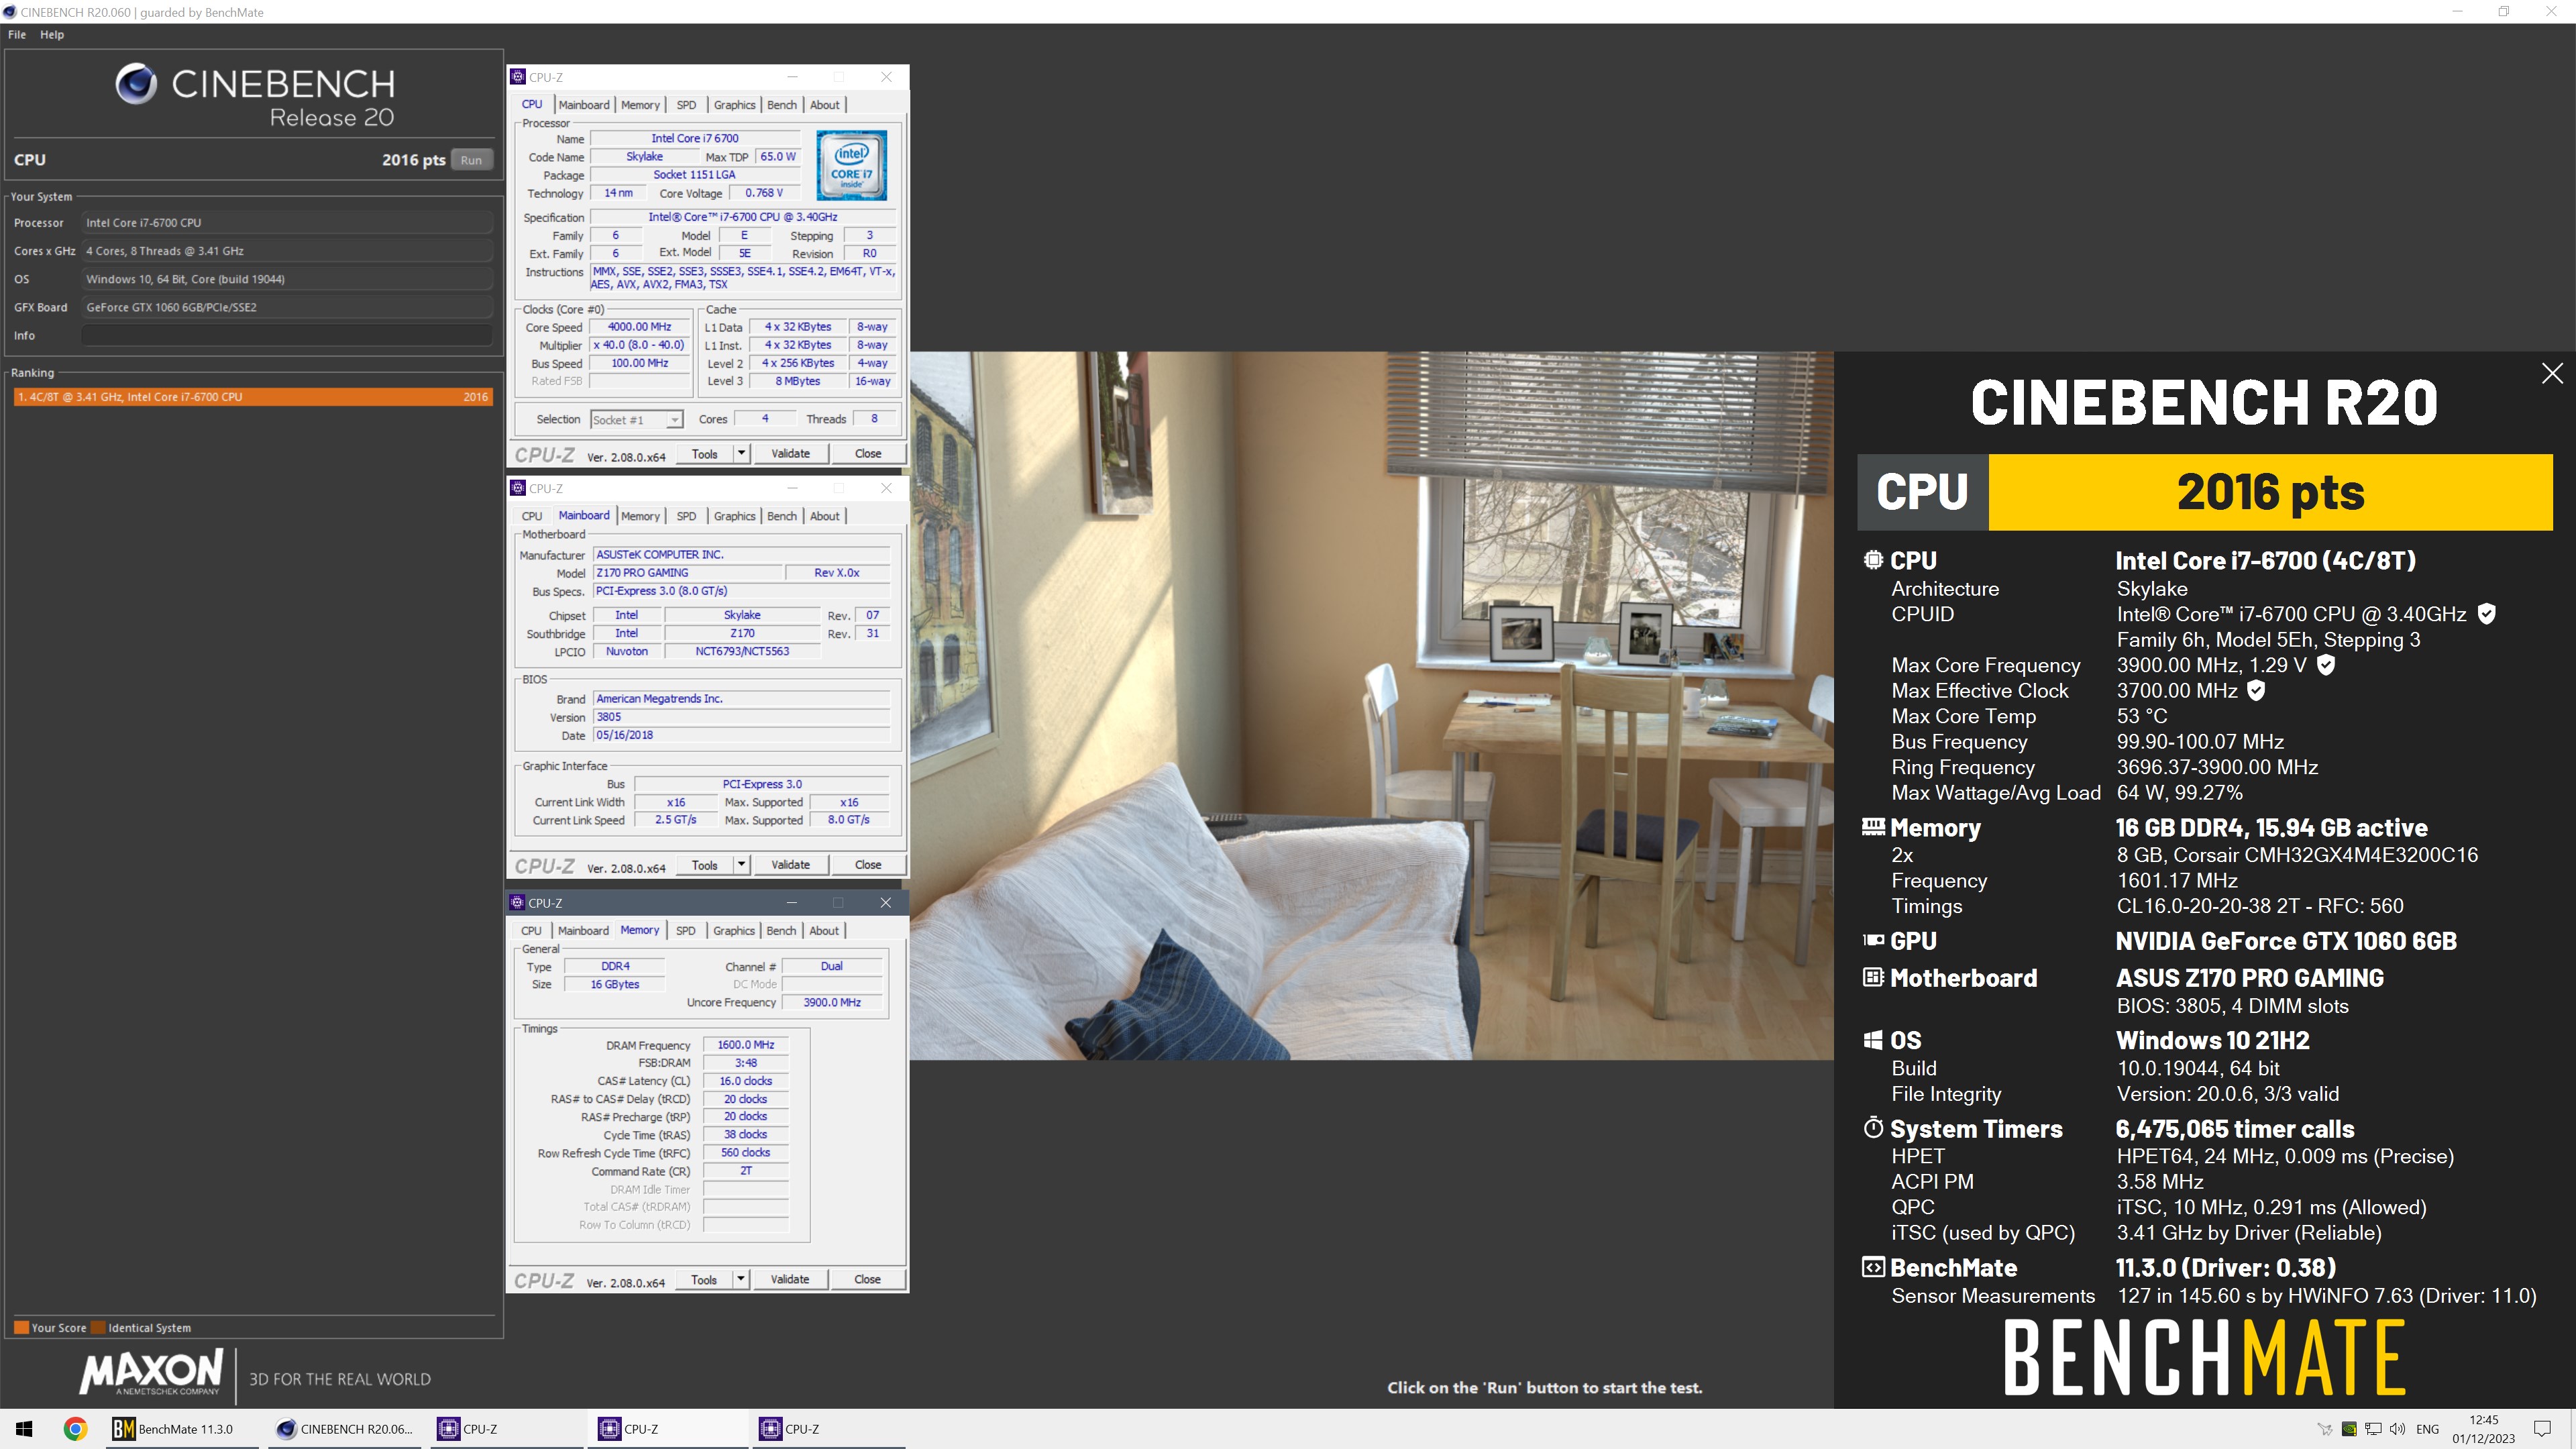Click the jet plane tray icon

2324,1429
